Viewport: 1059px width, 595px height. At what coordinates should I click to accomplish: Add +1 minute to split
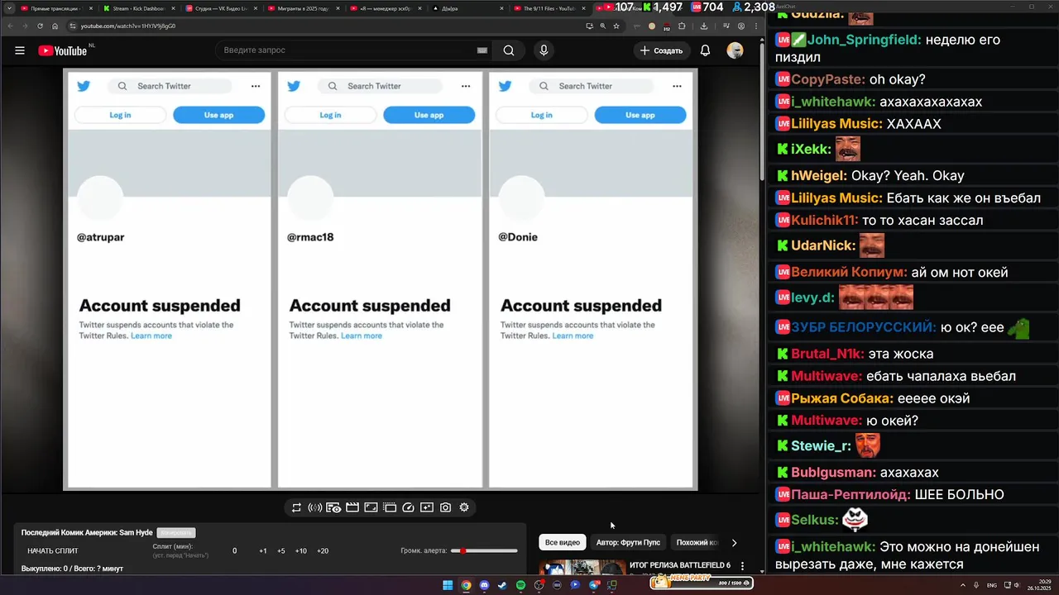(x=263, y=551)
